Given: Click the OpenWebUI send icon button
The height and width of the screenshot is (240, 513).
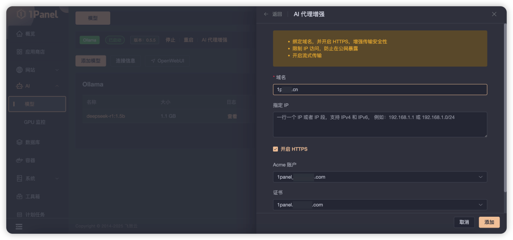Looking at the screenshot, I should (x=167, y=61).
